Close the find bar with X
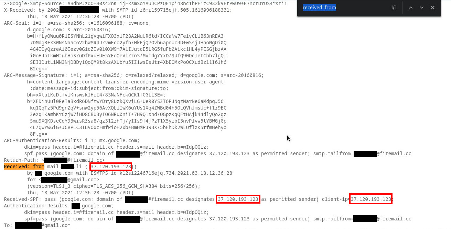This screenshot has height=229, width=451. [433, 8]
